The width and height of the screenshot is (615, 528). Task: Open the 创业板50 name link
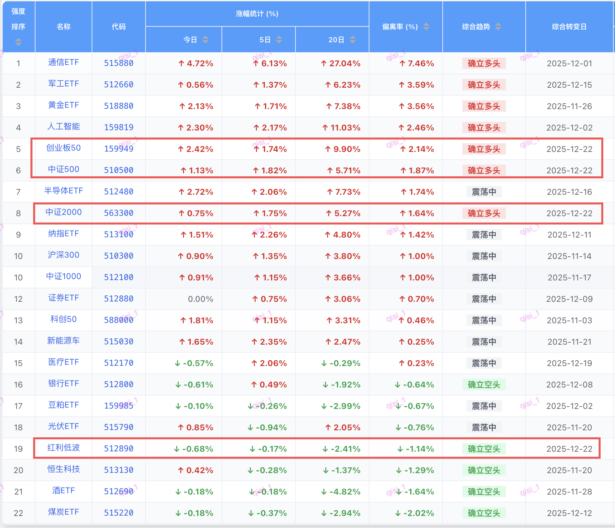click(63, 148)
